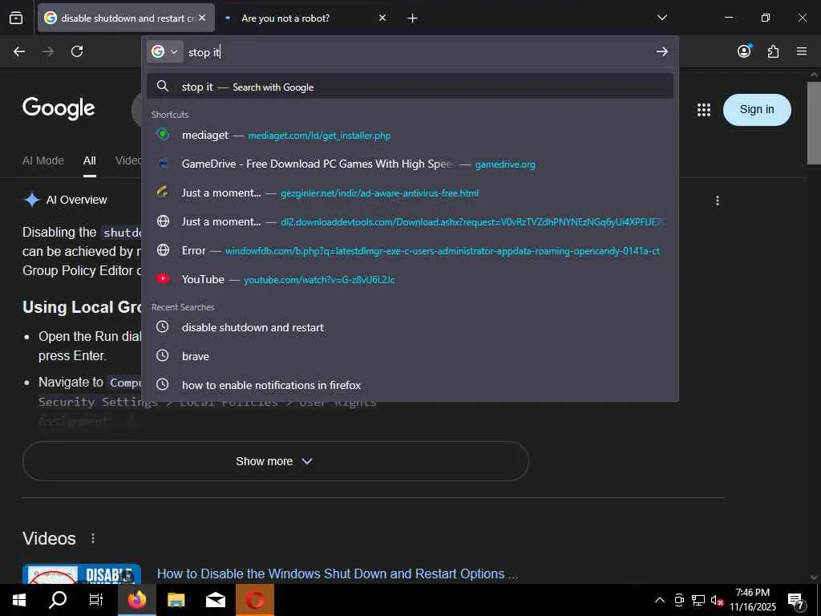Open AI Overview more options menu

[x=718, y=201]
